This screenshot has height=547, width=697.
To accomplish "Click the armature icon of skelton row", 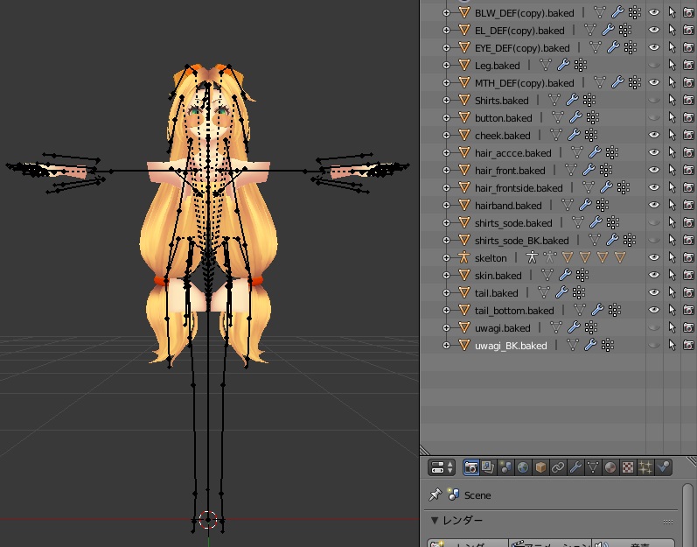I will pos(464,257).
